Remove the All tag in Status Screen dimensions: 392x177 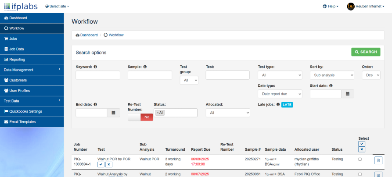point(158,113)
